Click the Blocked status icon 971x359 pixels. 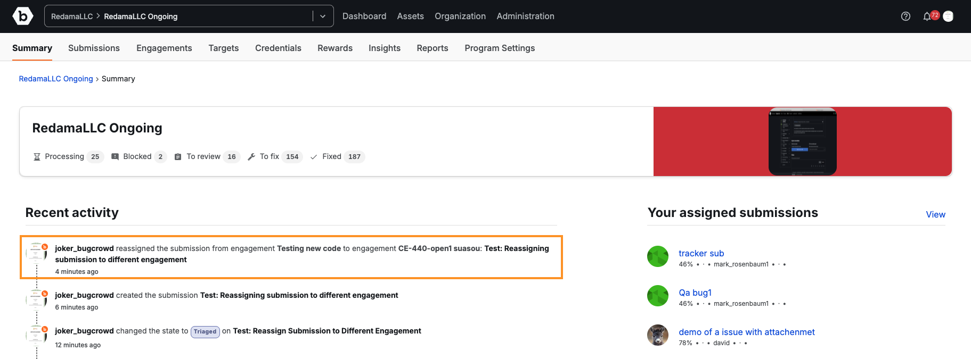tap(115, 156)
